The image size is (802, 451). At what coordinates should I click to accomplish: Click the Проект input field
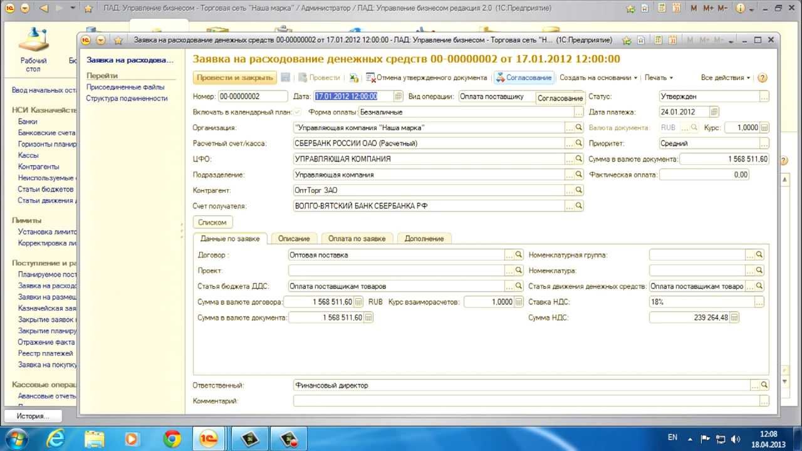click(397, 271)
